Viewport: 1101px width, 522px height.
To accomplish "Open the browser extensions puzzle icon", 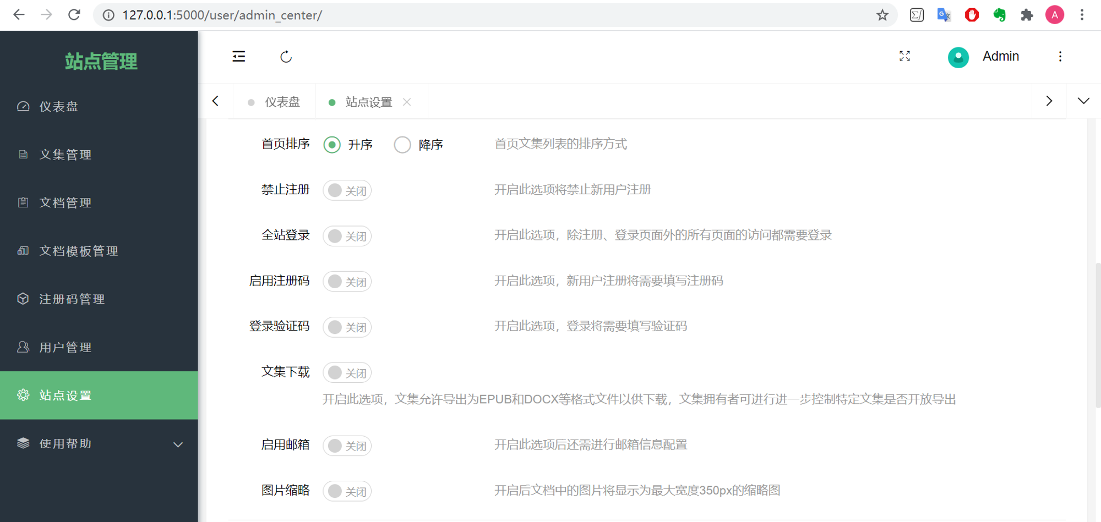I will [1027, 15].
